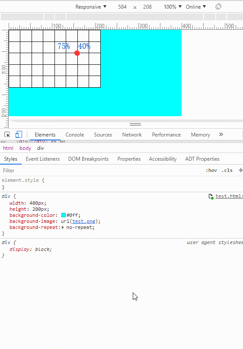Image resolution: width=243 pixels, height=349 pixels.
Task: Open test.html source link
Action: [229, 196]
